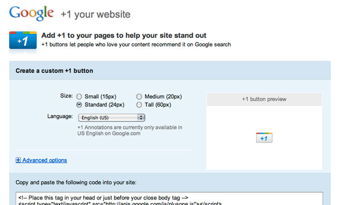Screen dimensions: 340x205
Task: Open the Advanced options link
Action: tap(45, 160)
